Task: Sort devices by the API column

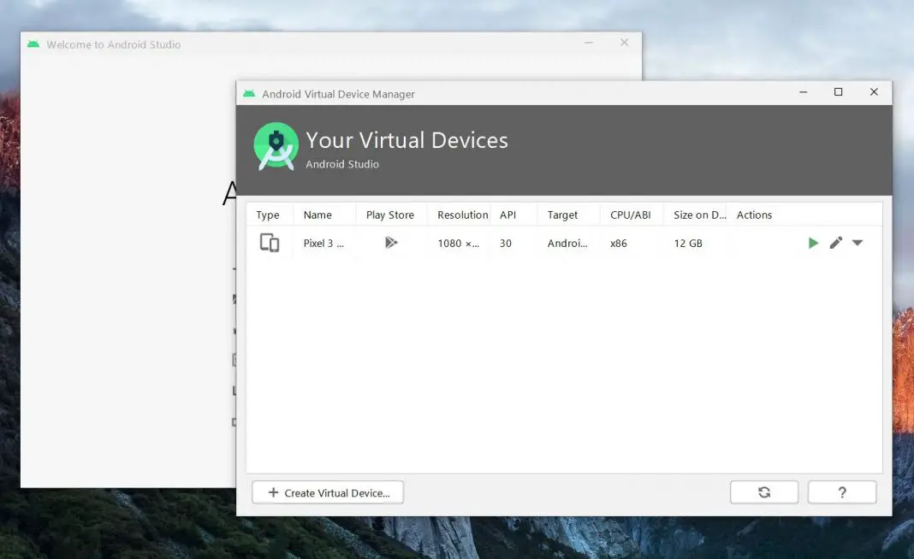Action: click(506, 215)
